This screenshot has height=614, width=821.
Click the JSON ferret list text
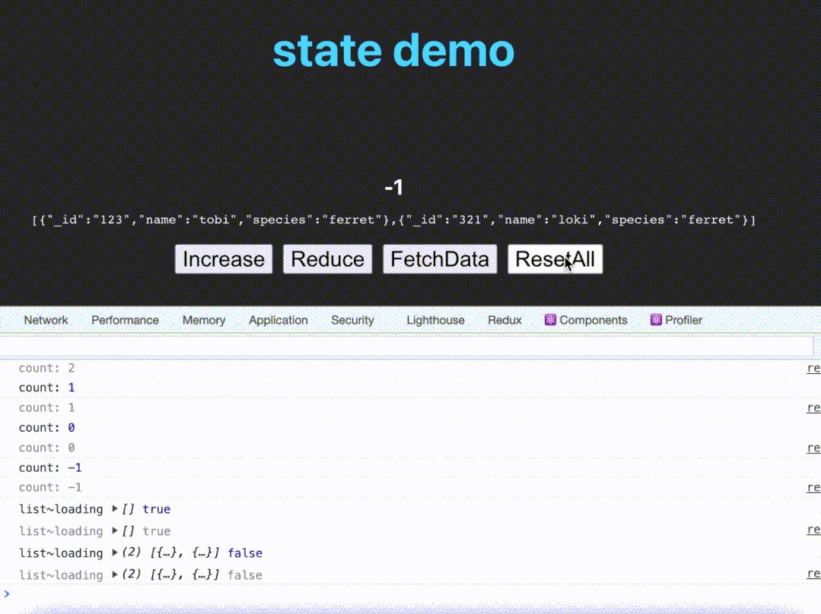(x=393, y=220)
